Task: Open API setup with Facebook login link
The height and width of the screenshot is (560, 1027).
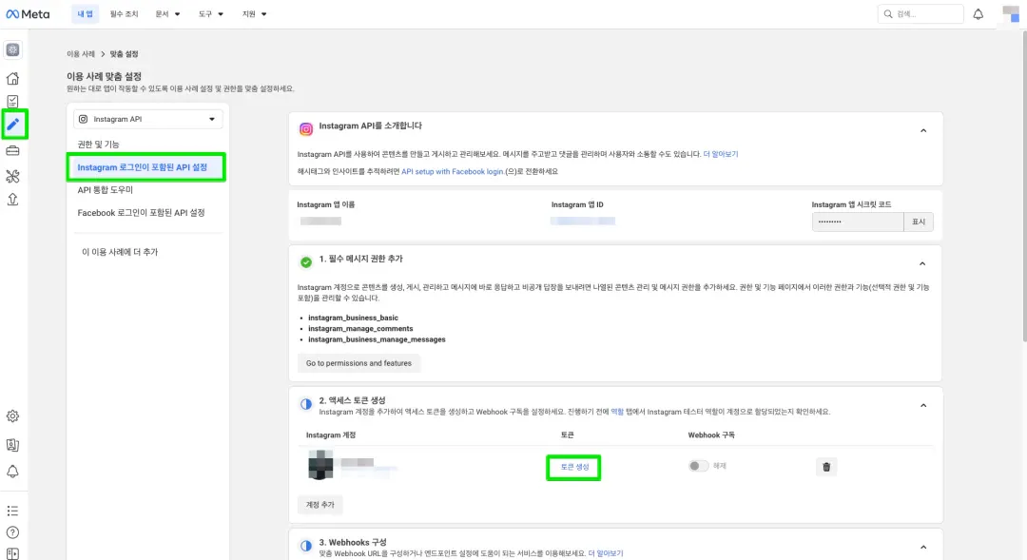Action: point(452,171)
